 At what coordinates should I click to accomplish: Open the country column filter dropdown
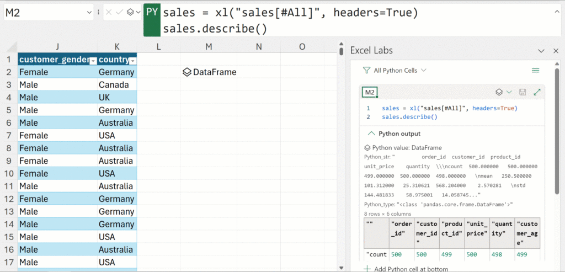point(132,60)
